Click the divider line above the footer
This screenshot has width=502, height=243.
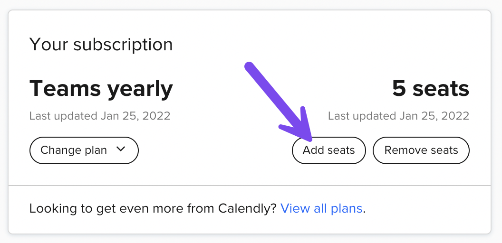(x=250, y=185)
